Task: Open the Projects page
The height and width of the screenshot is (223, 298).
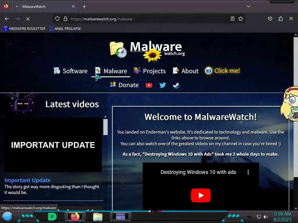Action: pyautogui.click(x=150, y=71)
